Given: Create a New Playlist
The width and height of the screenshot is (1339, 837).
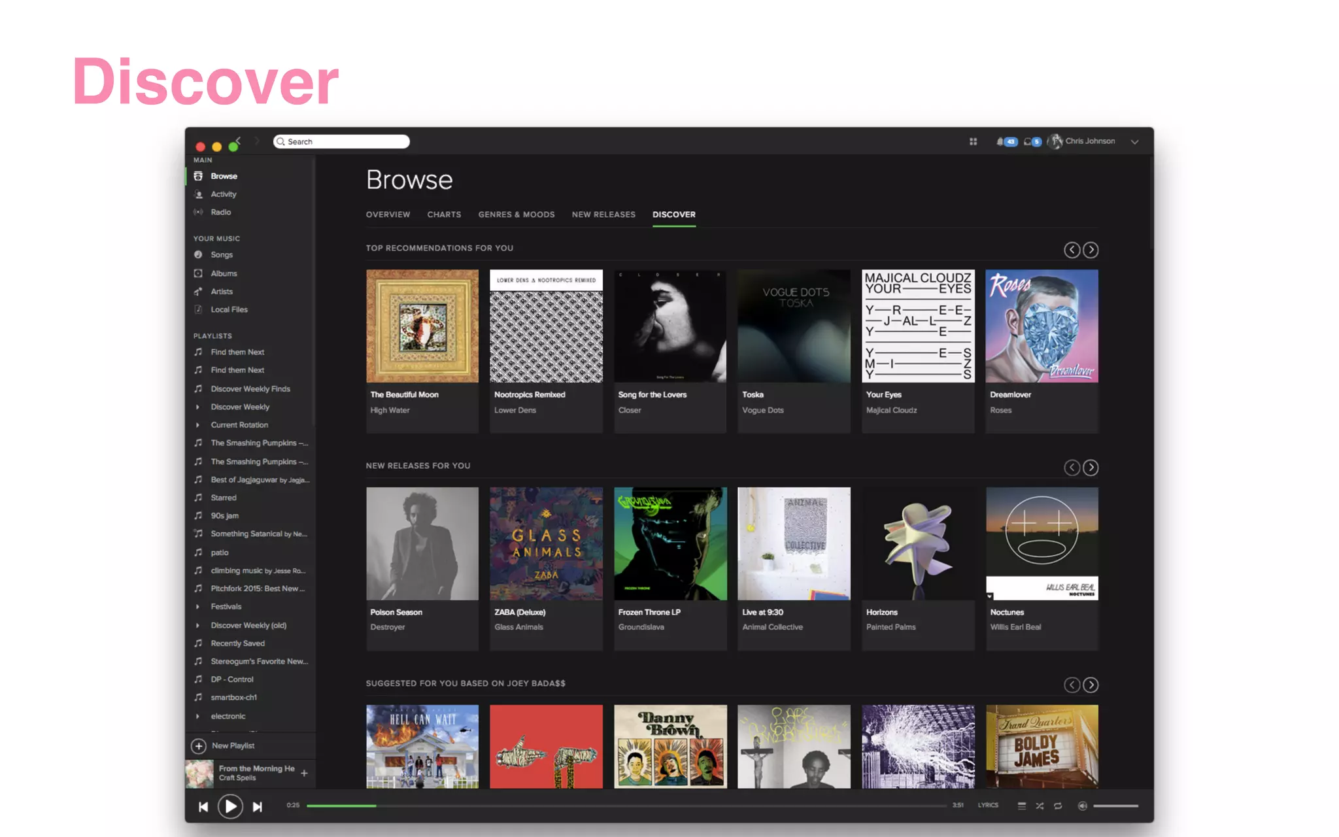Looking at the screenshot, I should tap(223, 745).
